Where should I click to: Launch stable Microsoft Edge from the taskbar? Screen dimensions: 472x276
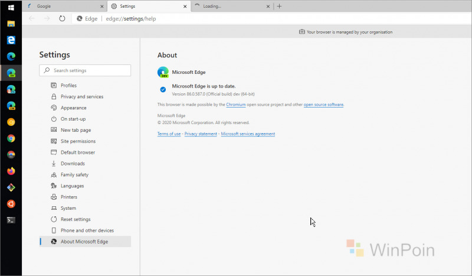point(11,56)
